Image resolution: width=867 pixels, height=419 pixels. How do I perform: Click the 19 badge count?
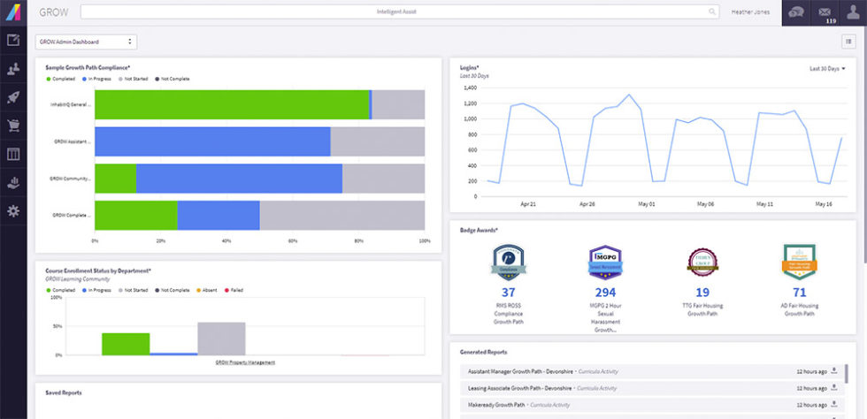(702, 293)
